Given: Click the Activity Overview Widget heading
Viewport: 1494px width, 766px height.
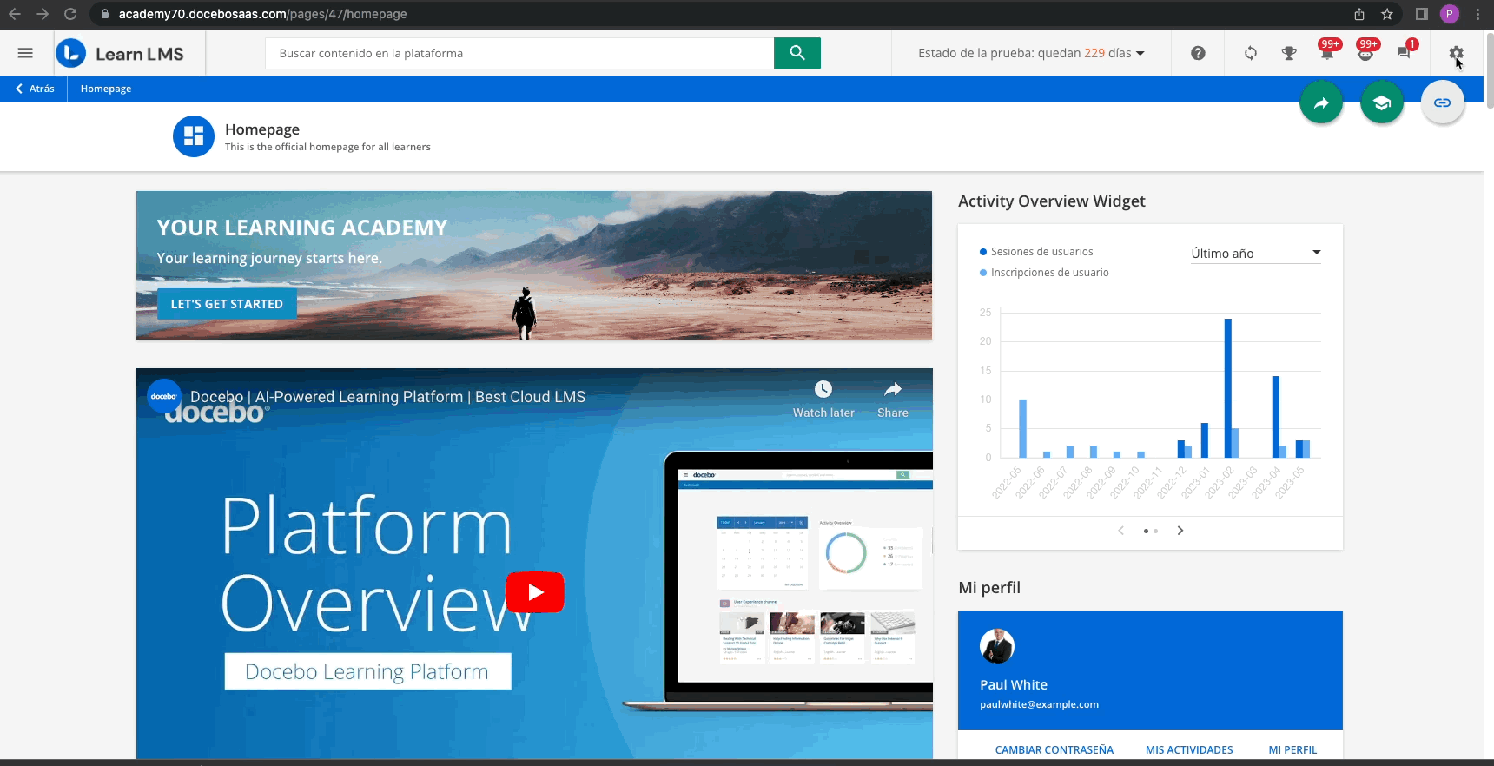Looking at the screenshot, I should tap(1052, 201).
